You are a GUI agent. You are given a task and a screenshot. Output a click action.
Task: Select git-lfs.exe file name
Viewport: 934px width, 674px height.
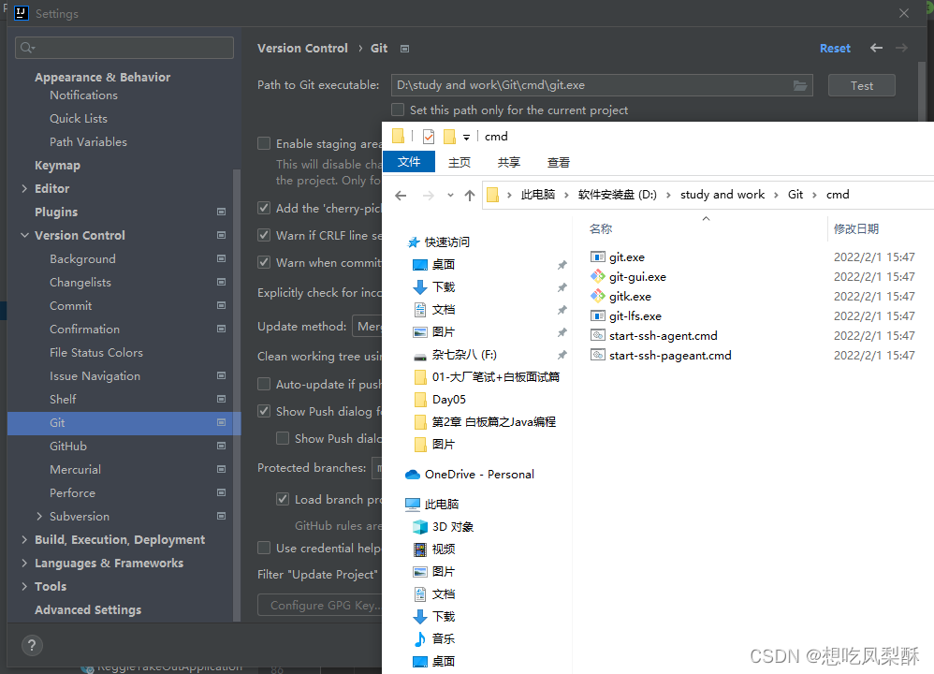[x=635, y=315]
